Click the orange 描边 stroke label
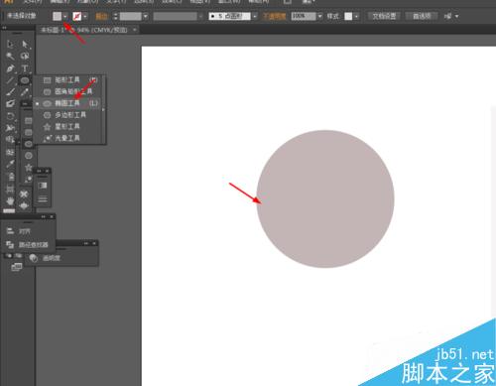This screenshot has width=496, height=386. point(101,16)
